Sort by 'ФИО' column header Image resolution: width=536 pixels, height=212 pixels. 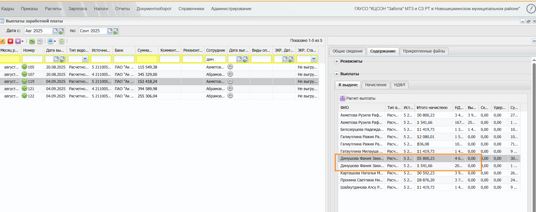click(361, 108)
